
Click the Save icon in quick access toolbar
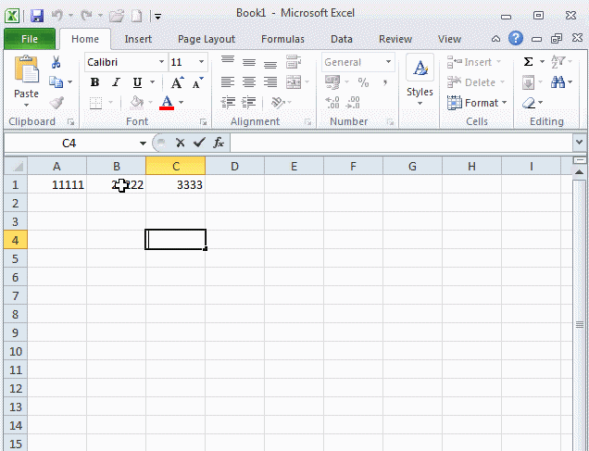(x=37, y=16)
